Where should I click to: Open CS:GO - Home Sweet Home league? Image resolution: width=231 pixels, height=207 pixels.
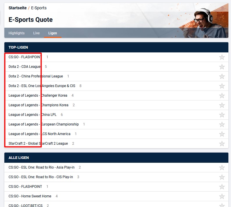(30, 196)
